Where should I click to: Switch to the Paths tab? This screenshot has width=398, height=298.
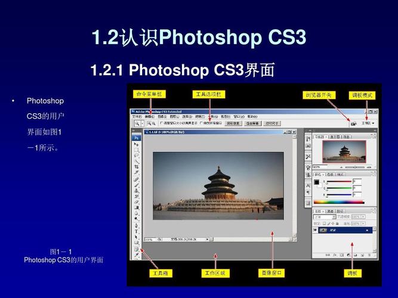click(340, 211)
